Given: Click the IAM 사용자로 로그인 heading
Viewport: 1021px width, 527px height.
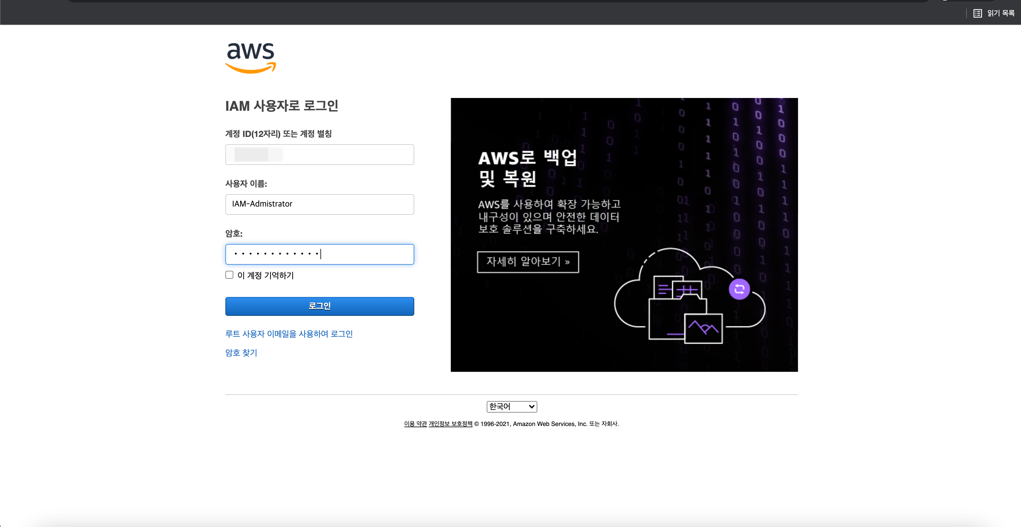Looking at the screenshot, I should tap(281, 106).
